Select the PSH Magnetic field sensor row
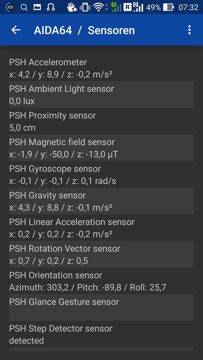The height and width of the screenshot is (360, 203). 101,148
